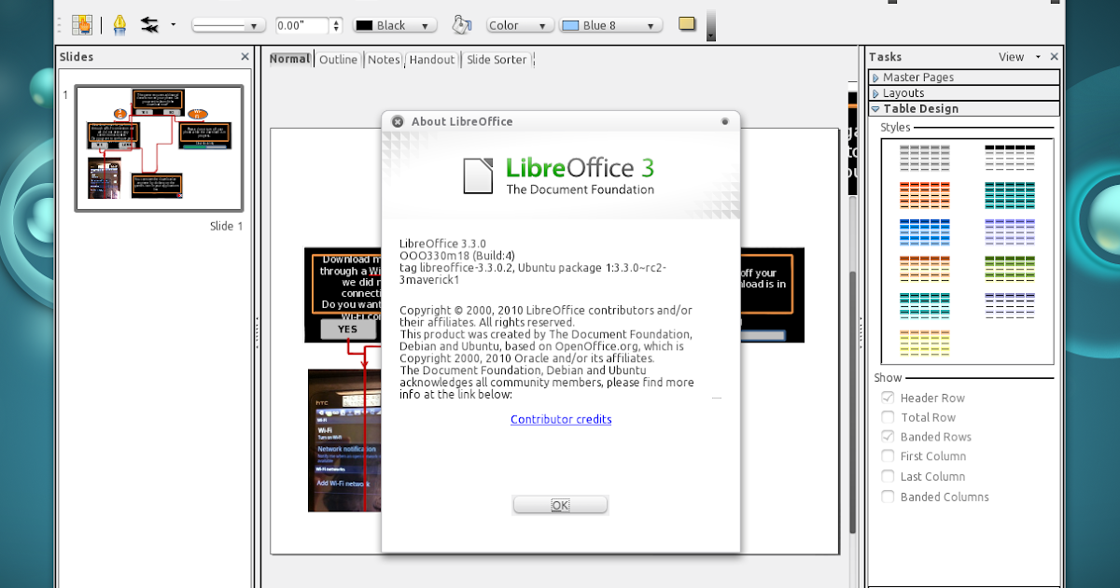This screenshot has width=1120, height=588.
Task: Close the About LibreOffice dialog
Action: pos(398,121)
